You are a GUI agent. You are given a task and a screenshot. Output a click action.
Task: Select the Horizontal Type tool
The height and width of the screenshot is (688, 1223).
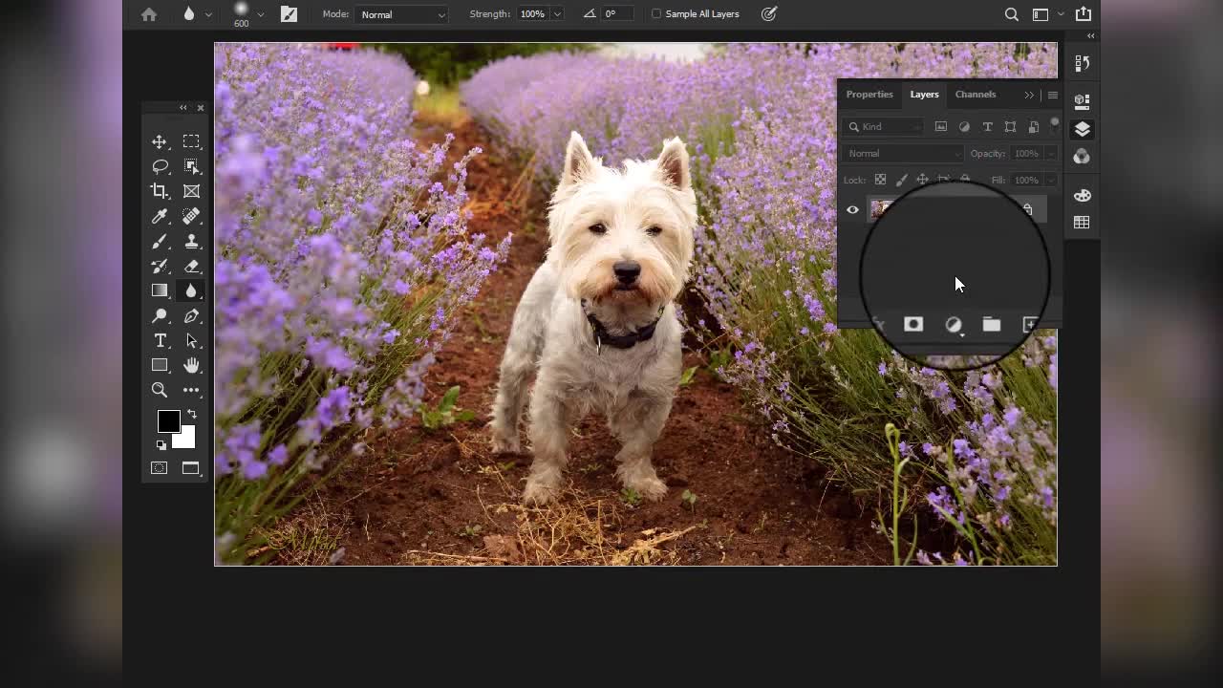160,341
